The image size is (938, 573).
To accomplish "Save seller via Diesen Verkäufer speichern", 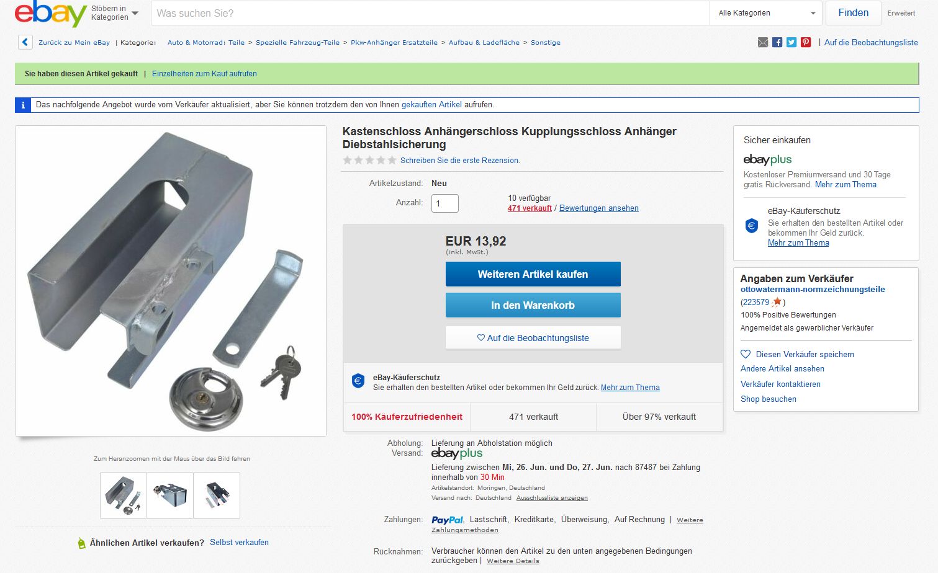I will tap(798, 354).
